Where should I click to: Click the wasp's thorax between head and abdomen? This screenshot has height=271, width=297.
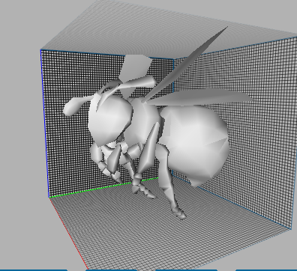tap(145, 121)
